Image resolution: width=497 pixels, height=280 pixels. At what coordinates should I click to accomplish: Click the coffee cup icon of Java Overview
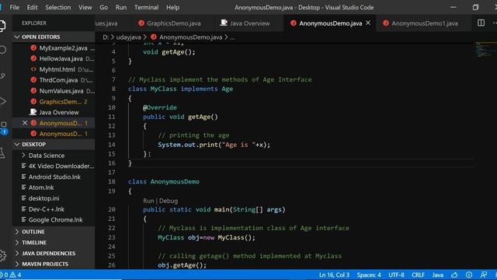[x=33, y=112]
